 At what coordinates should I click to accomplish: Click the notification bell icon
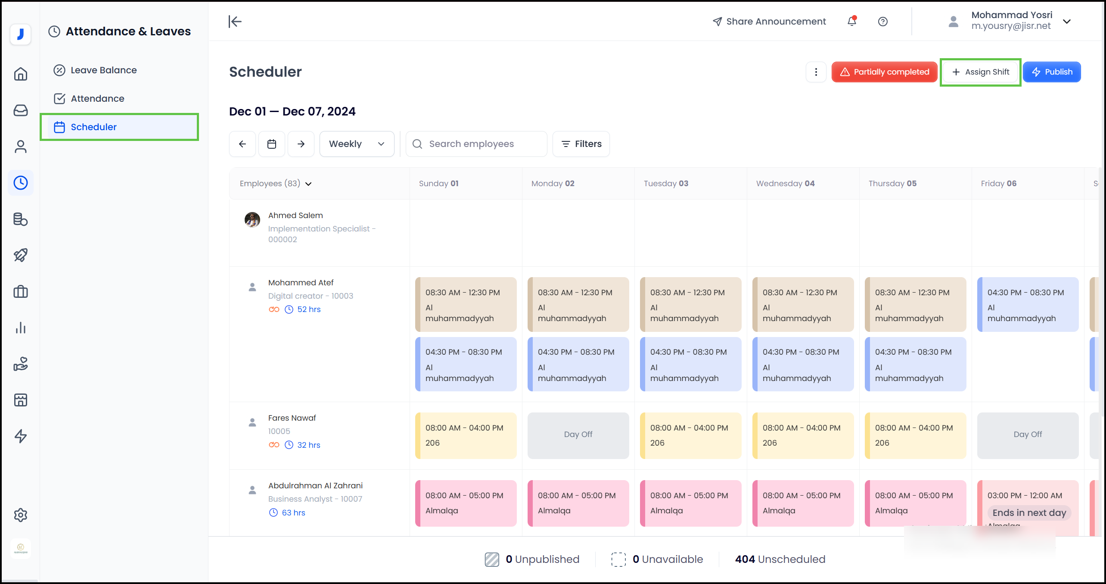[851, 21]
